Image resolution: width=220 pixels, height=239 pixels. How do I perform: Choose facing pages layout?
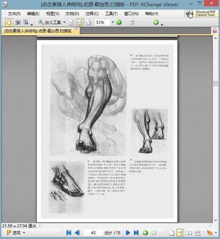(x=189, y=233)
